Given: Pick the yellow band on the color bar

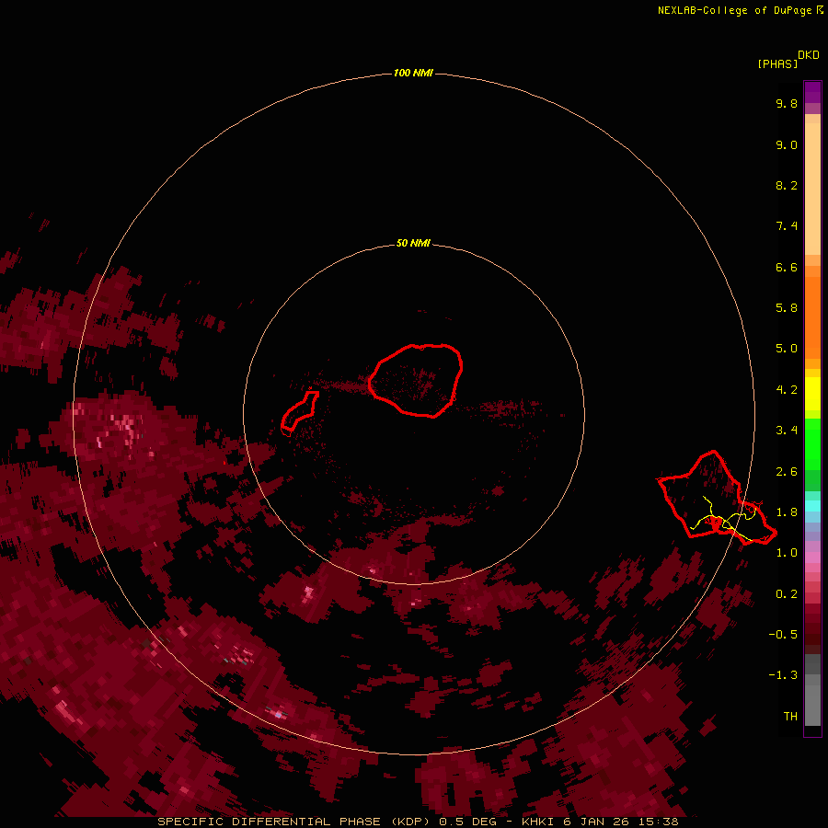Looking at the screenshot, I should coord(812,394).
